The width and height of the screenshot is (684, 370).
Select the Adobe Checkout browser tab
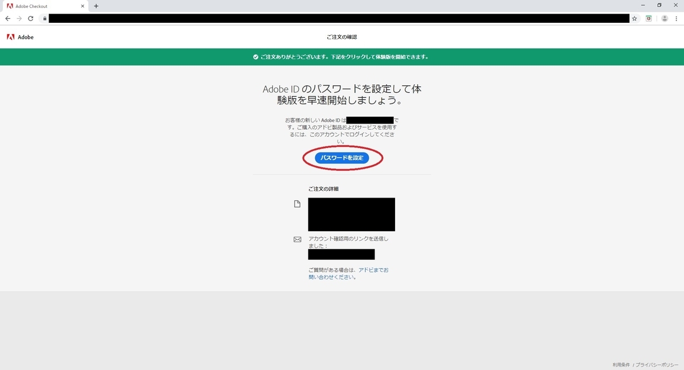[x=46, y=6]
